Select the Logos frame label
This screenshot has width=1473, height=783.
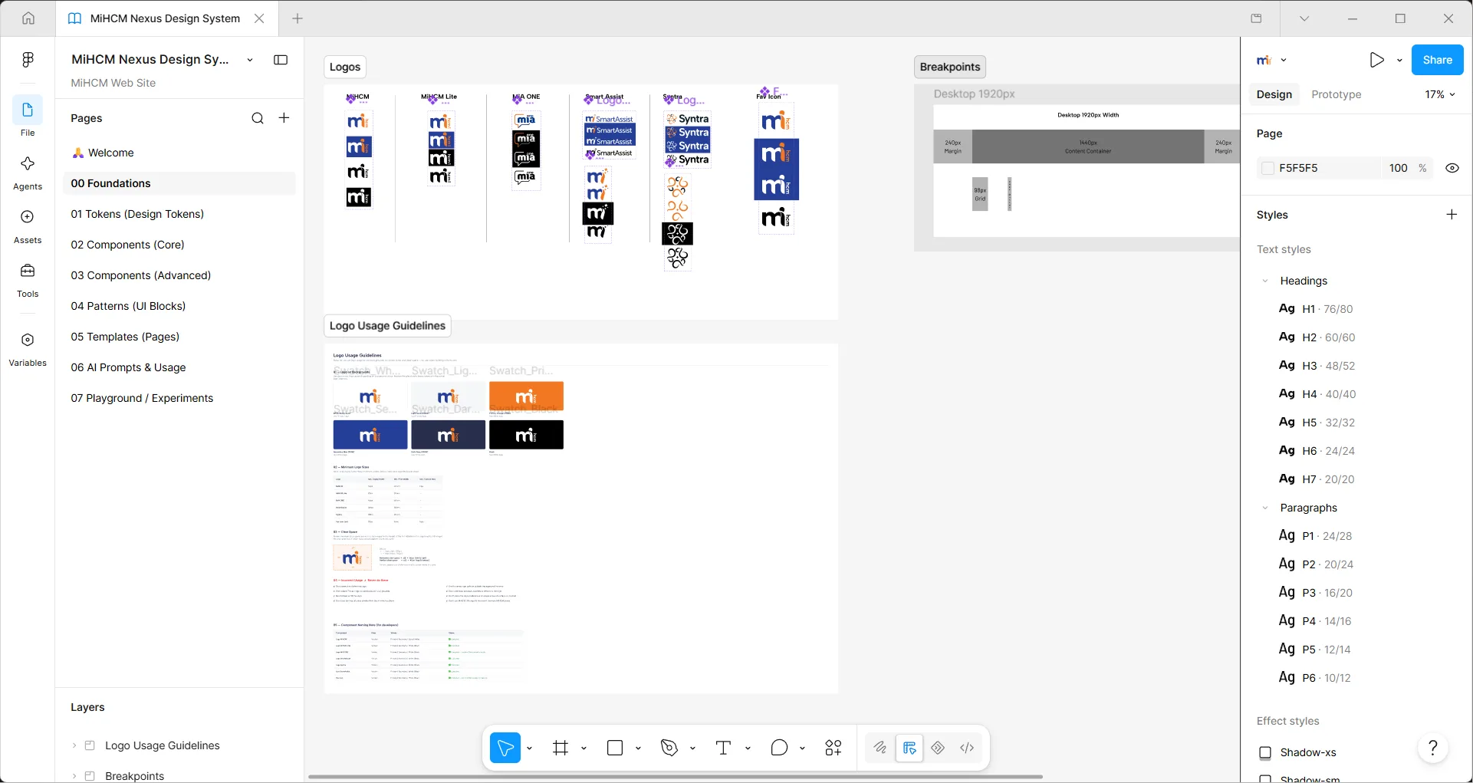345,67
